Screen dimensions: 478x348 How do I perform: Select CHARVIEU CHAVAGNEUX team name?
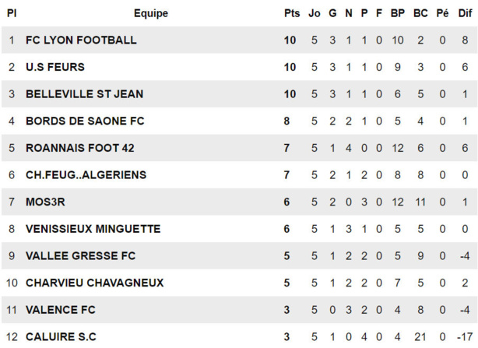pyautogui.click(x=94, y=283)
